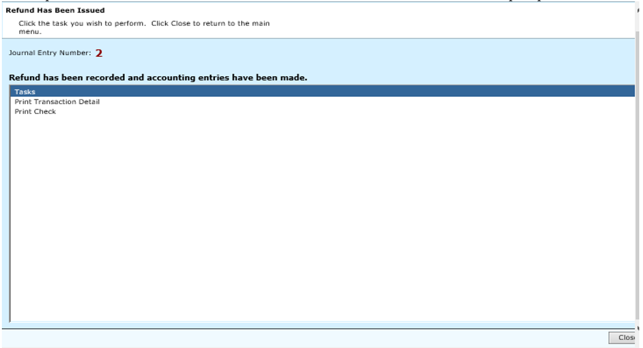
Task: Click the word menu in the instructions
Action: (29, 31)
